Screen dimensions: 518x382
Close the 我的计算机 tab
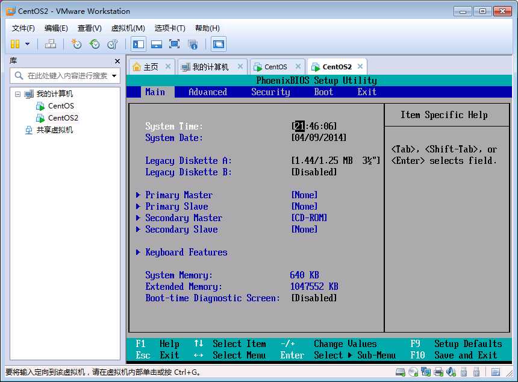240,66
